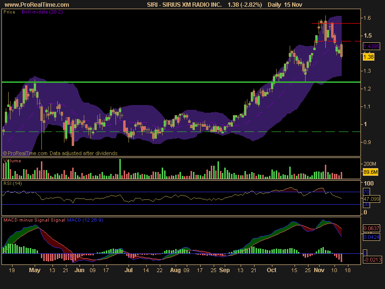Click the Daily 15 Nov timeframe label

tap(285, 5)
